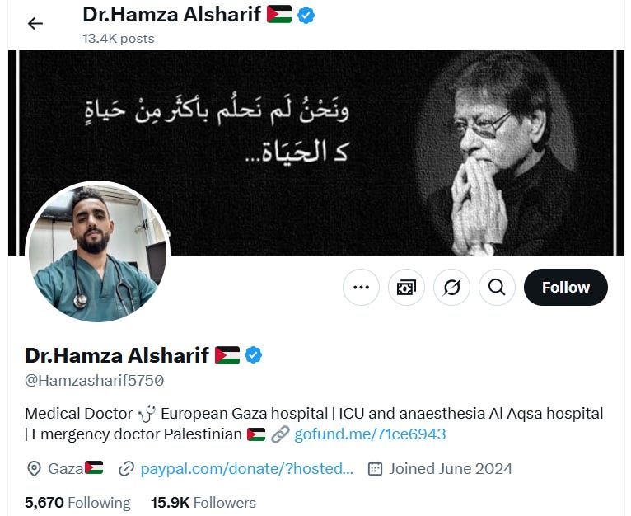
Task: Click verified badge next to profile name
Action: [254, 355]
